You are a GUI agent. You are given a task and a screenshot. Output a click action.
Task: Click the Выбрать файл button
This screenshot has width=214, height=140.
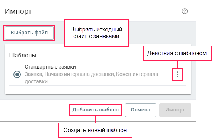click(29, 33)
